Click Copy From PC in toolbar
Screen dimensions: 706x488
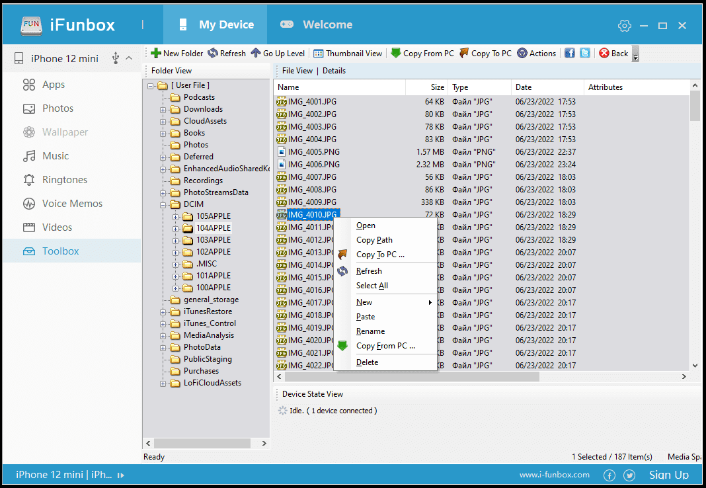pyautogui.click(x=422, y=53)
